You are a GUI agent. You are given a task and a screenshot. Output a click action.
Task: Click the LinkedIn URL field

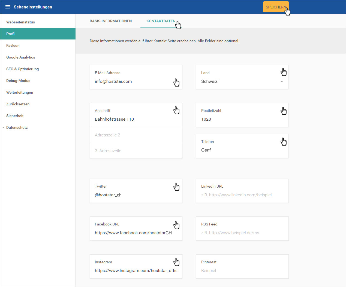pyautogui.click(x=242, y=191)
